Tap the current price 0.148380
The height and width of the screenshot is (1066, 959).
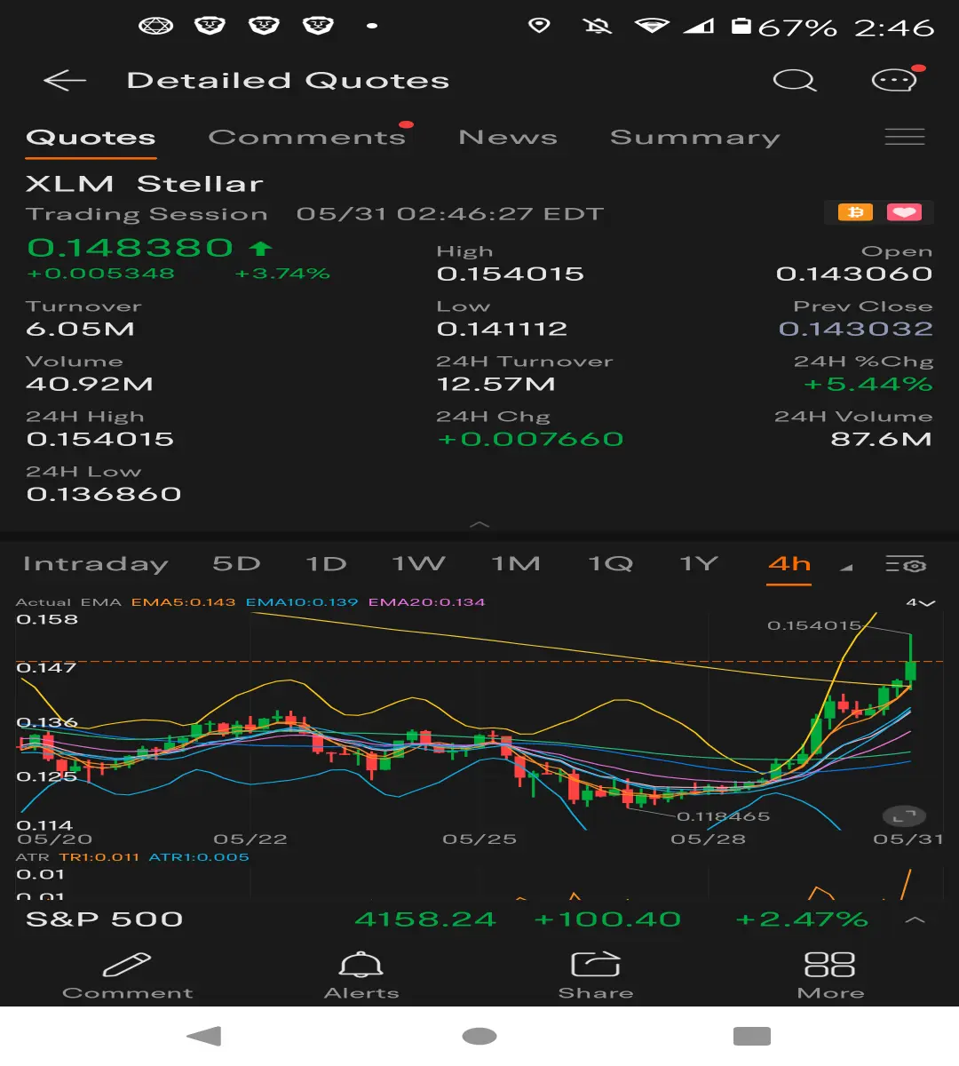click(131, 247)
